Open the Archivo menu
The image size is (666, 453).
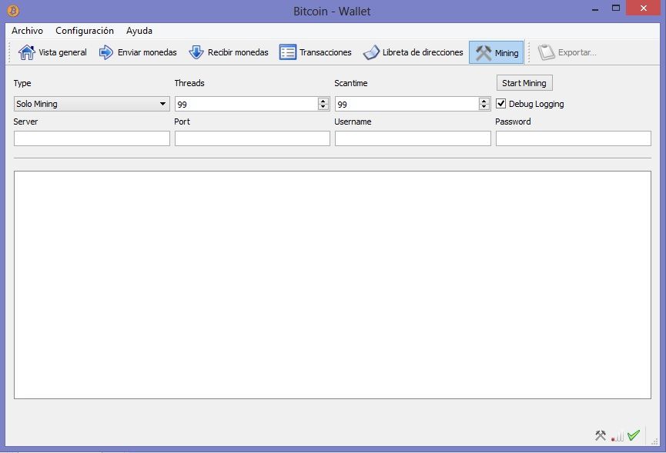click(27, 31)
